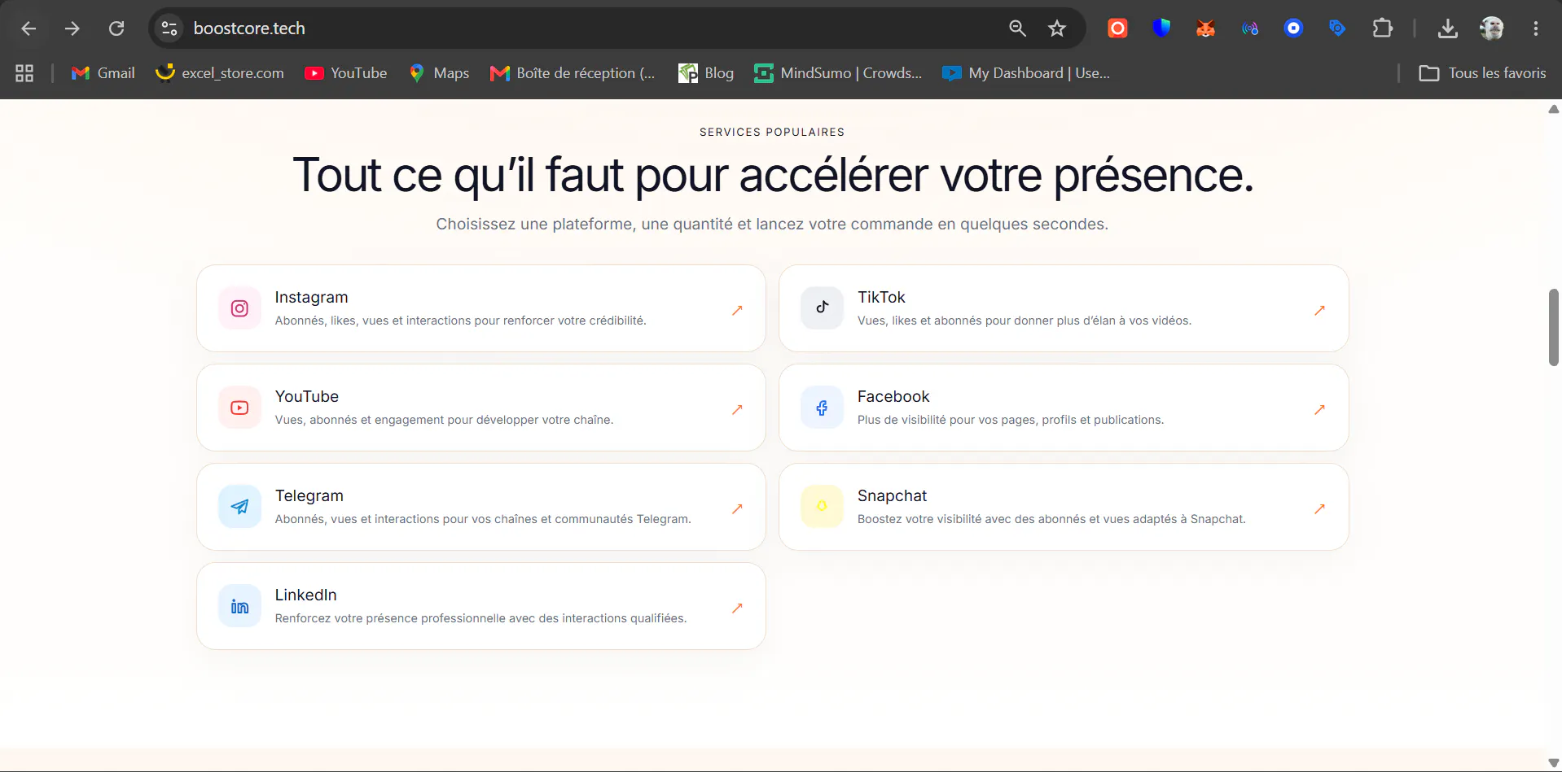The width and height of the screenshot is (1562, 772).
Task: Open the Gmail bookmark
Action: [103, 73]
